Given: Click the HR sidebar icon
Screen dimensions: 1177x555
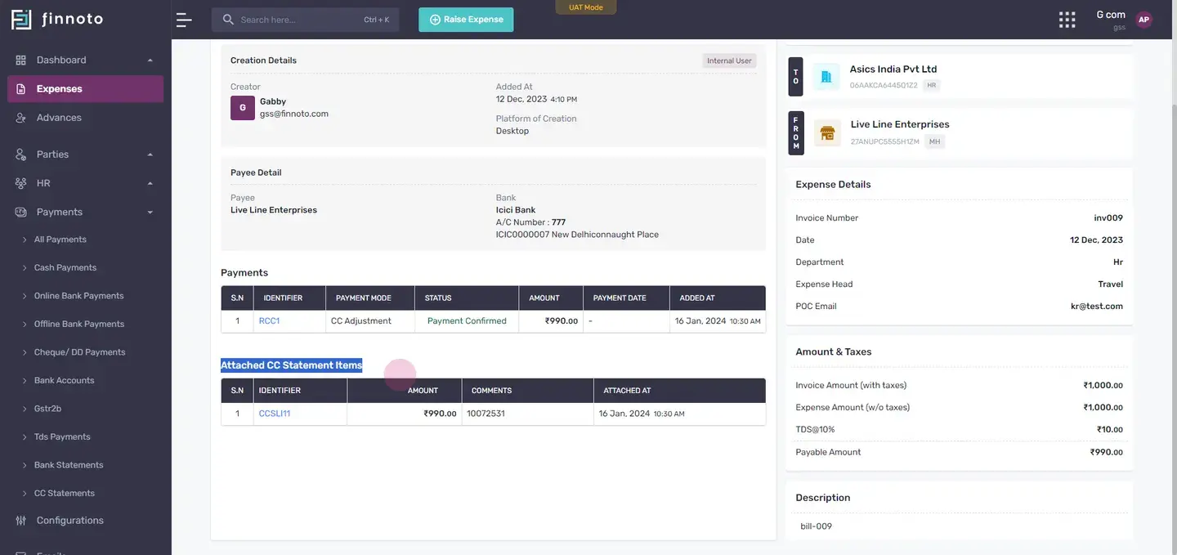Looking at the screenshot, I should coord(21,183).
